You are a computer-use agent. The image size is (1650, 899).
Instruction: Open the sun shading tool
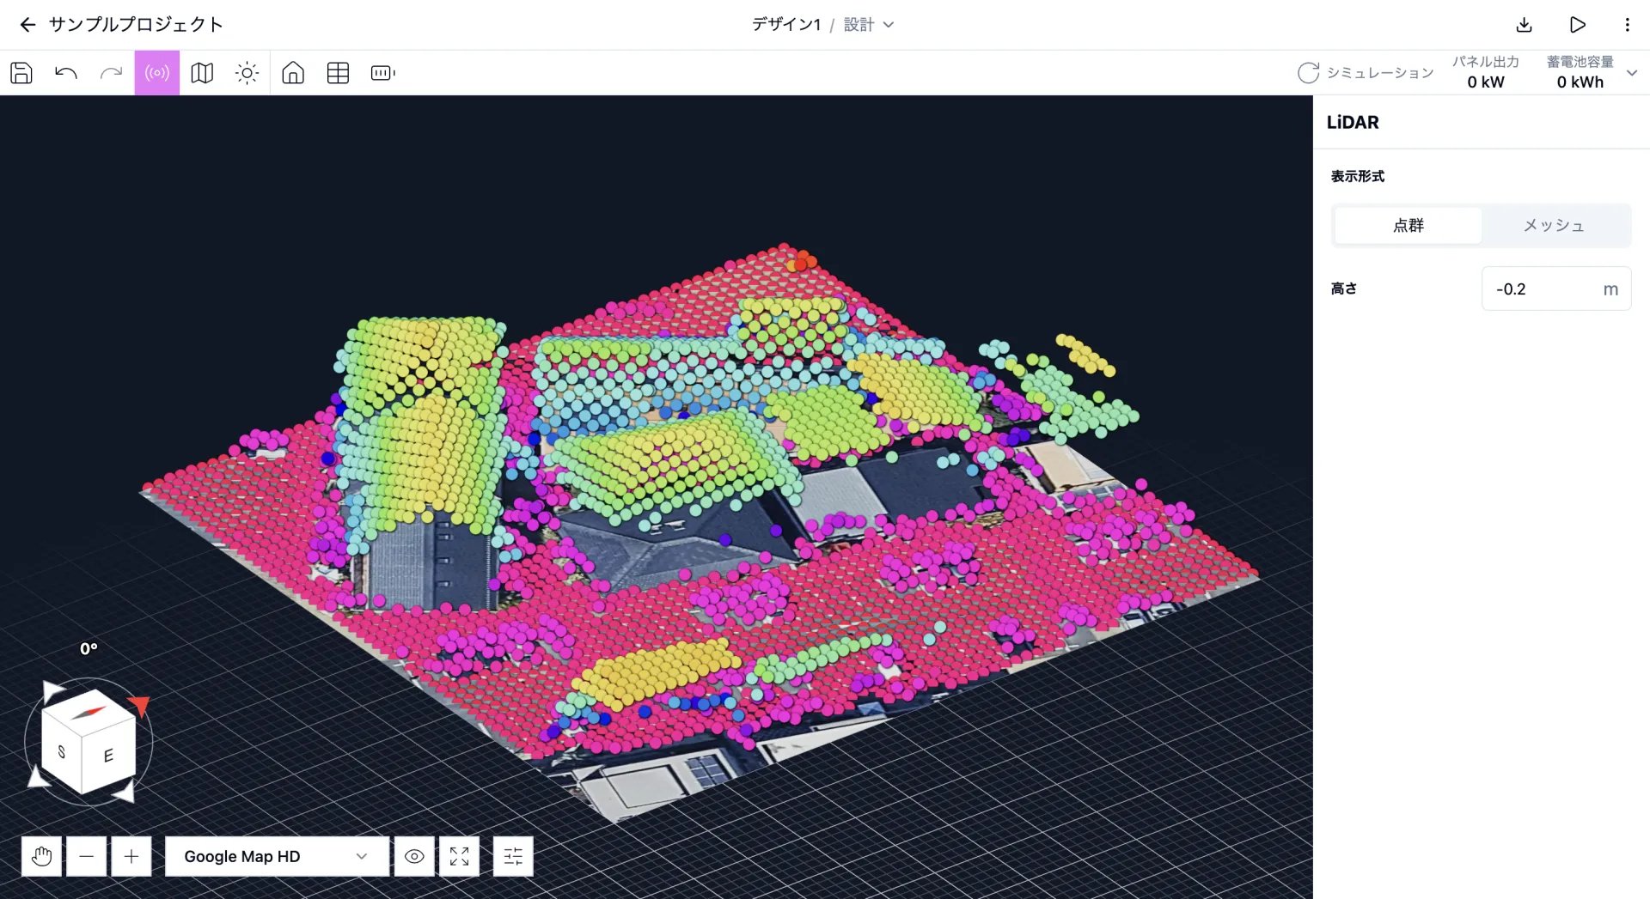247,73
